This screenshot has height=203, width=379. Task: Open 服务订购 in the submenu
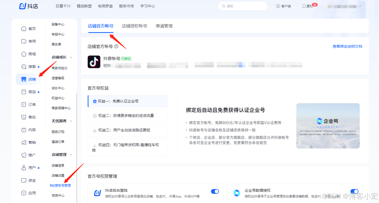[x=58, y=132]
